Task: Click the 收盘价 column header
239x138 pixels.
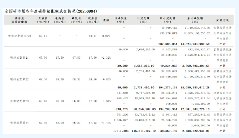Action: [93, 20]
